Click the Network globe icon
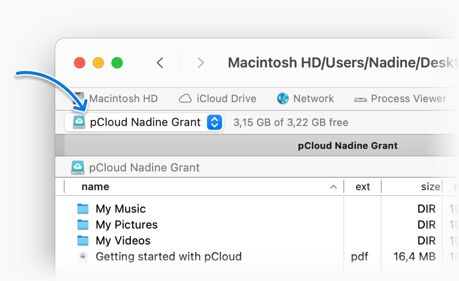This screenshot has height=281, width=459. (283, 99)
